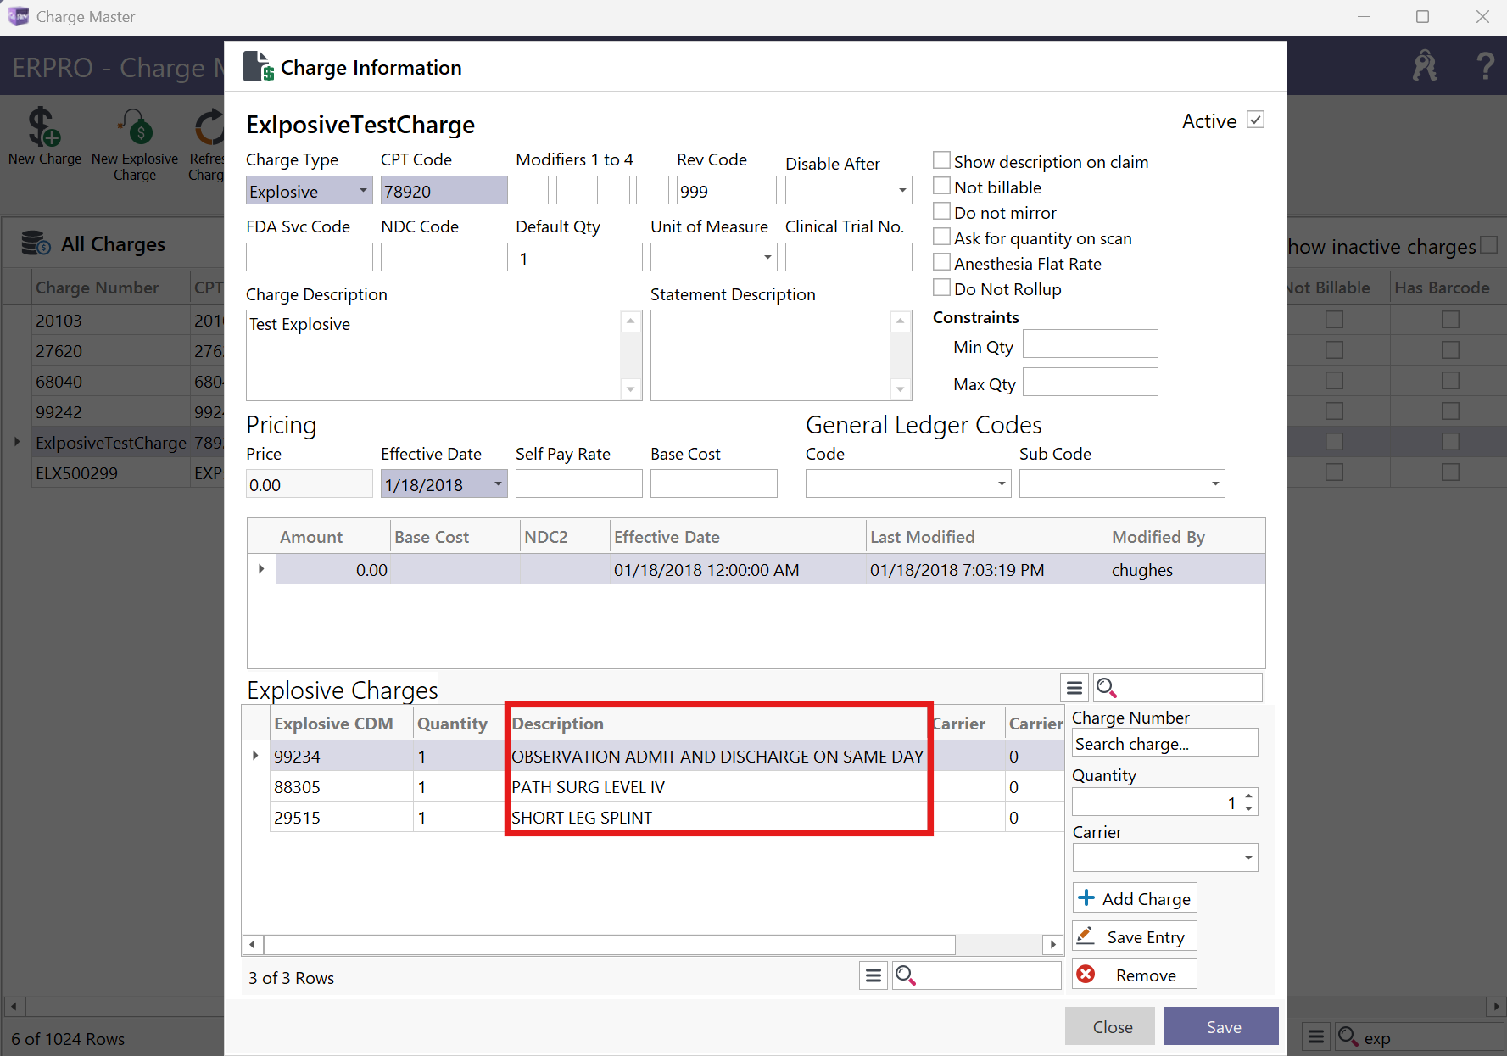This screenshot has width=1507, height=1056.
Task: Expand the Unit of Measure dropdown
Action: pyautogui.click(x=767, y=257)
